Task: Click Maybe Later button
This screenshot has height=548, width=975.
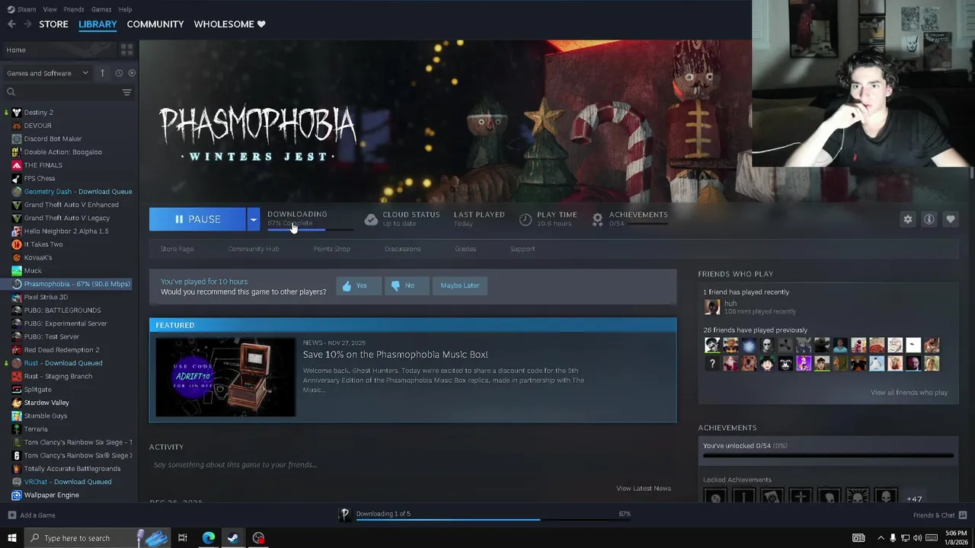Action: point(460,285)
